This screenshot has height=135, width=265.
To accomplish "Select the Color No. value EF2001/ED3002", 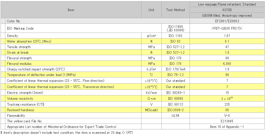I will pyautogui.click(x=227, y=21).
